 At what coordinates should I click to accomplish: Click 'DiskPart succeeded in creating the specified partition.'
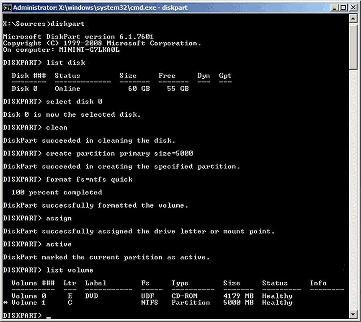(122, 166)
